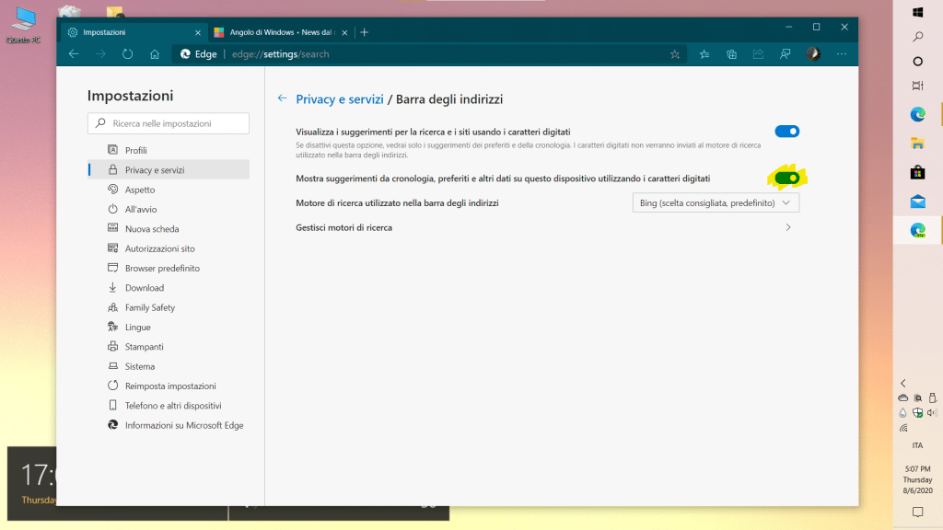943x530 pixels.
Task: Click the Privacy e servizi breadcrumb link
Action: coord(339,98)
